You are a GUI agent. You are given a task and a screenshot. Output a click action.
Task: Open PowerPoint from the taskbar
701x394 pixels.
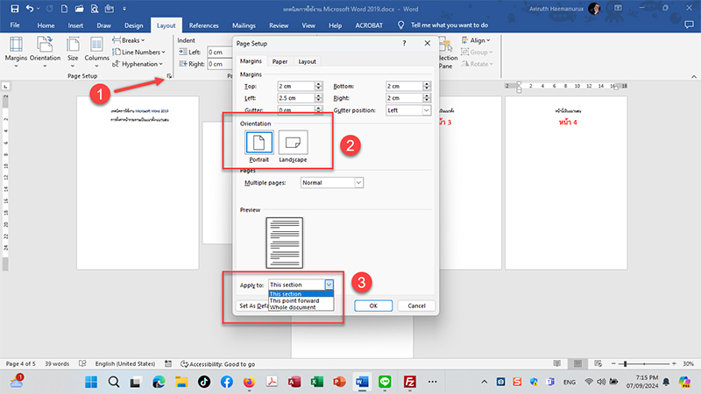coord(339,382)
